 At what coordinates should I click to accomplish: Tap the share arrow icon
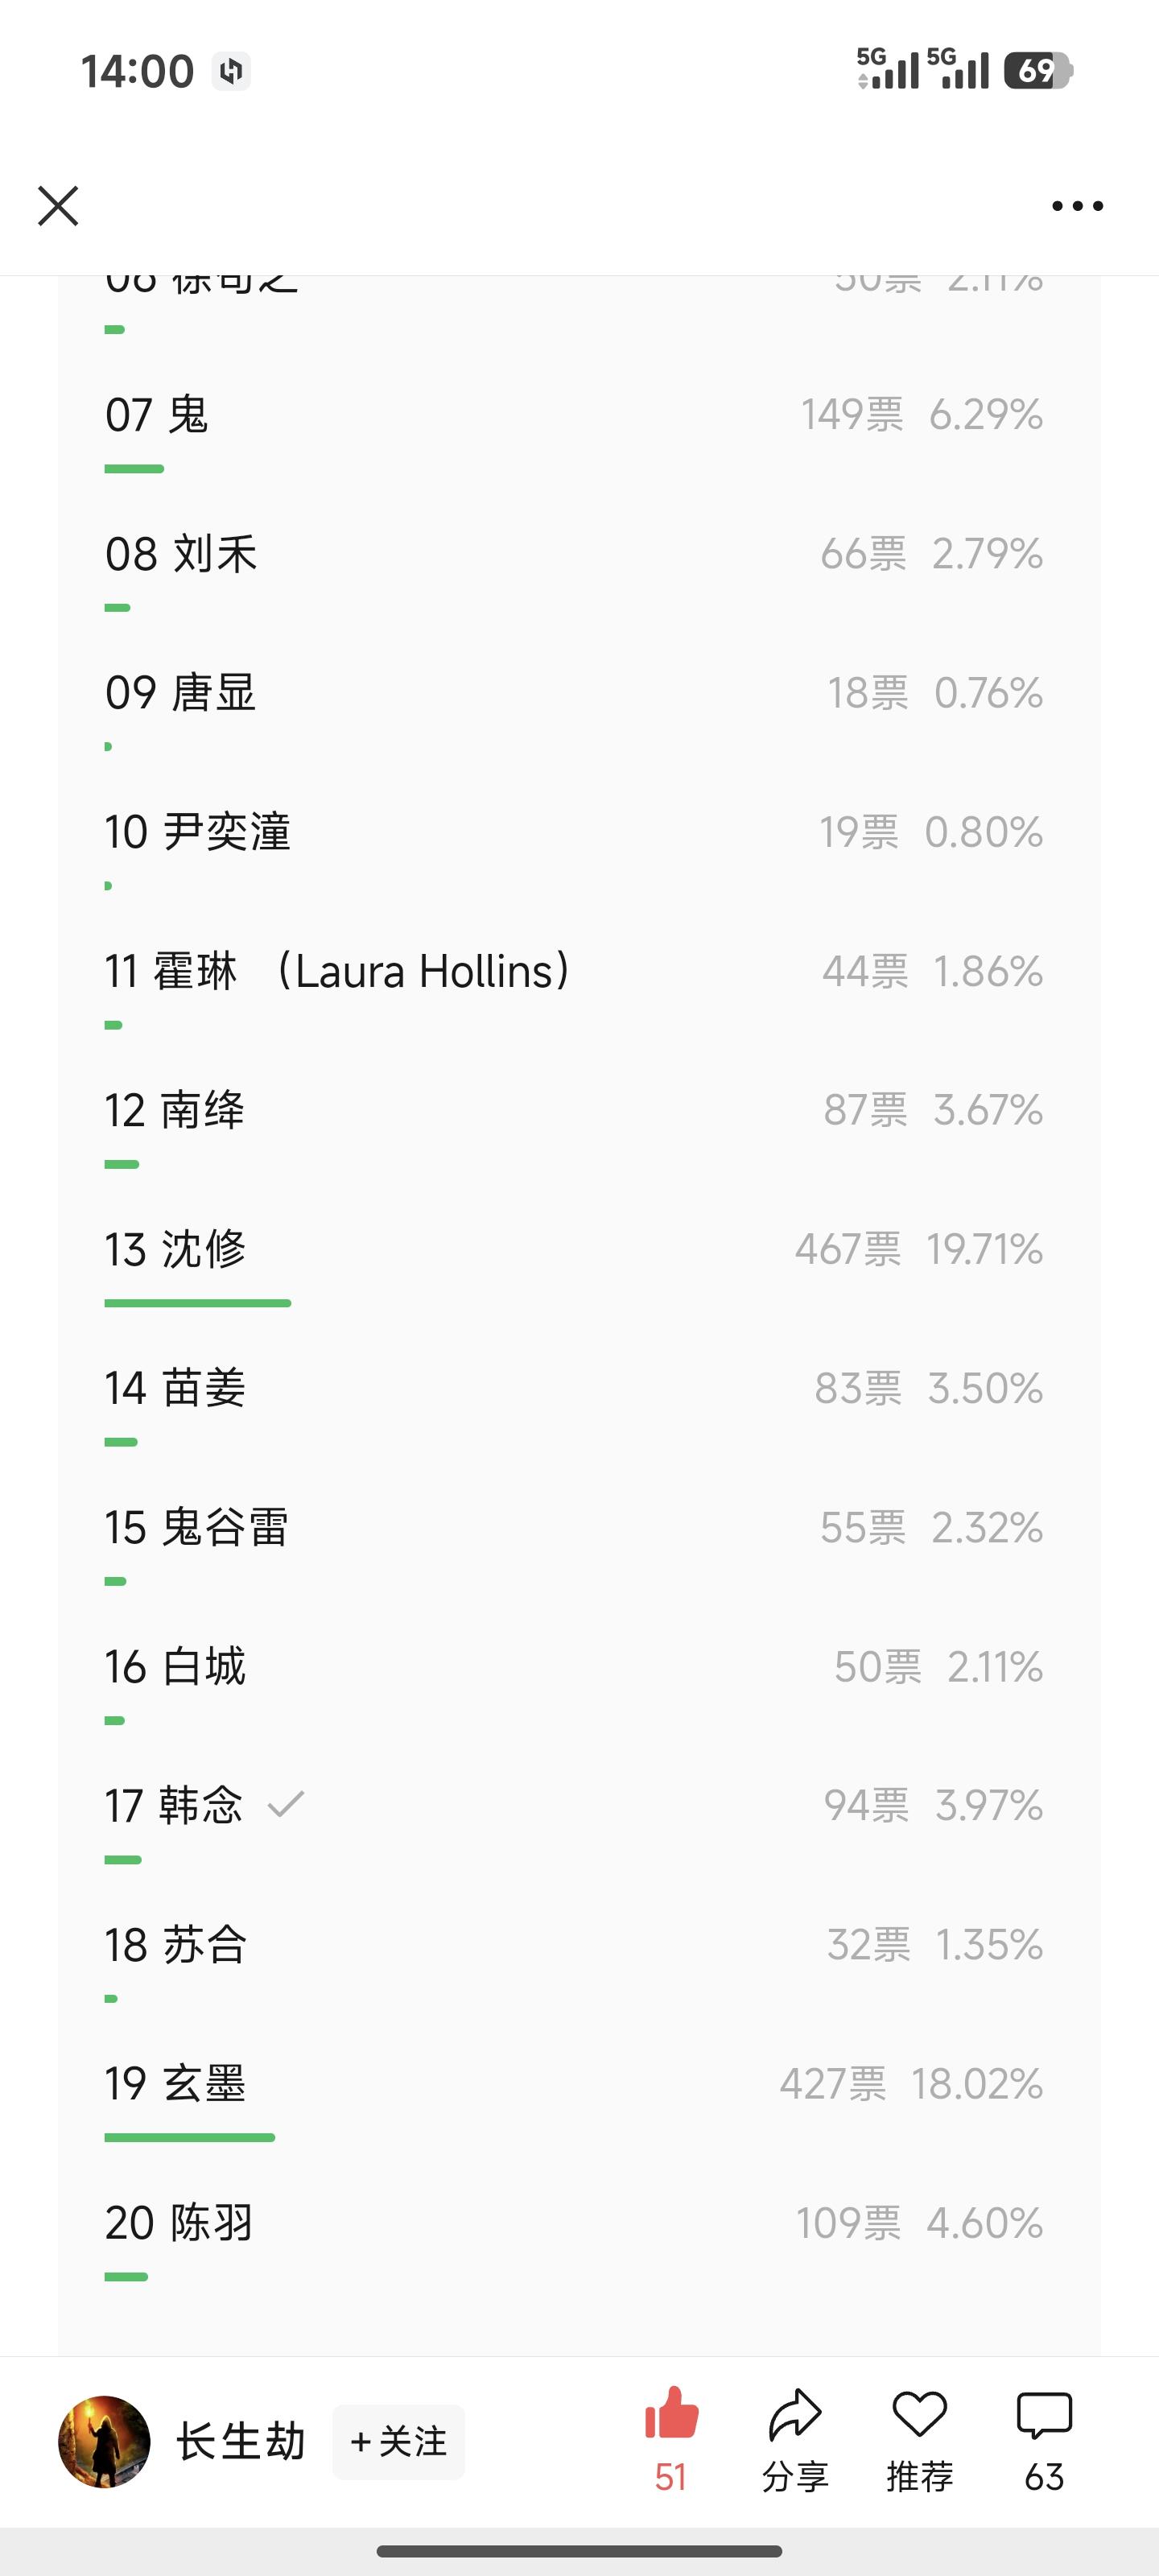(795, 2415)
